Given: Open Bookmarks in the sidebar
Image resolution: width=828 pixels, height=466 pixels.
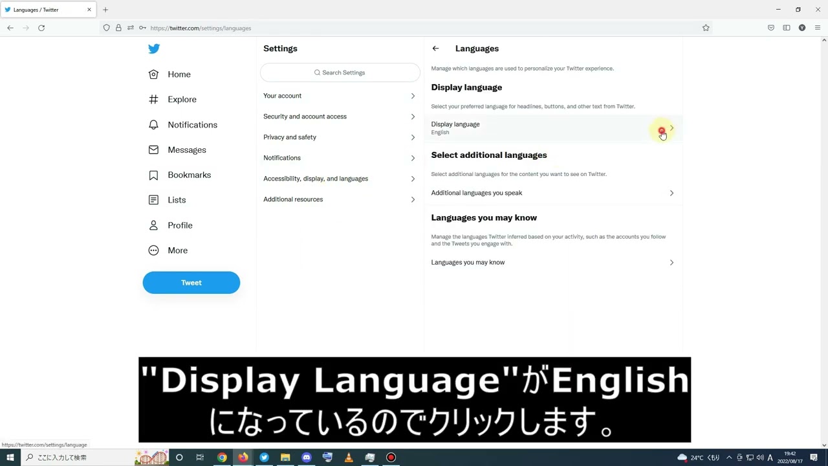Looking at the screenshot, I should click(180, 175).
